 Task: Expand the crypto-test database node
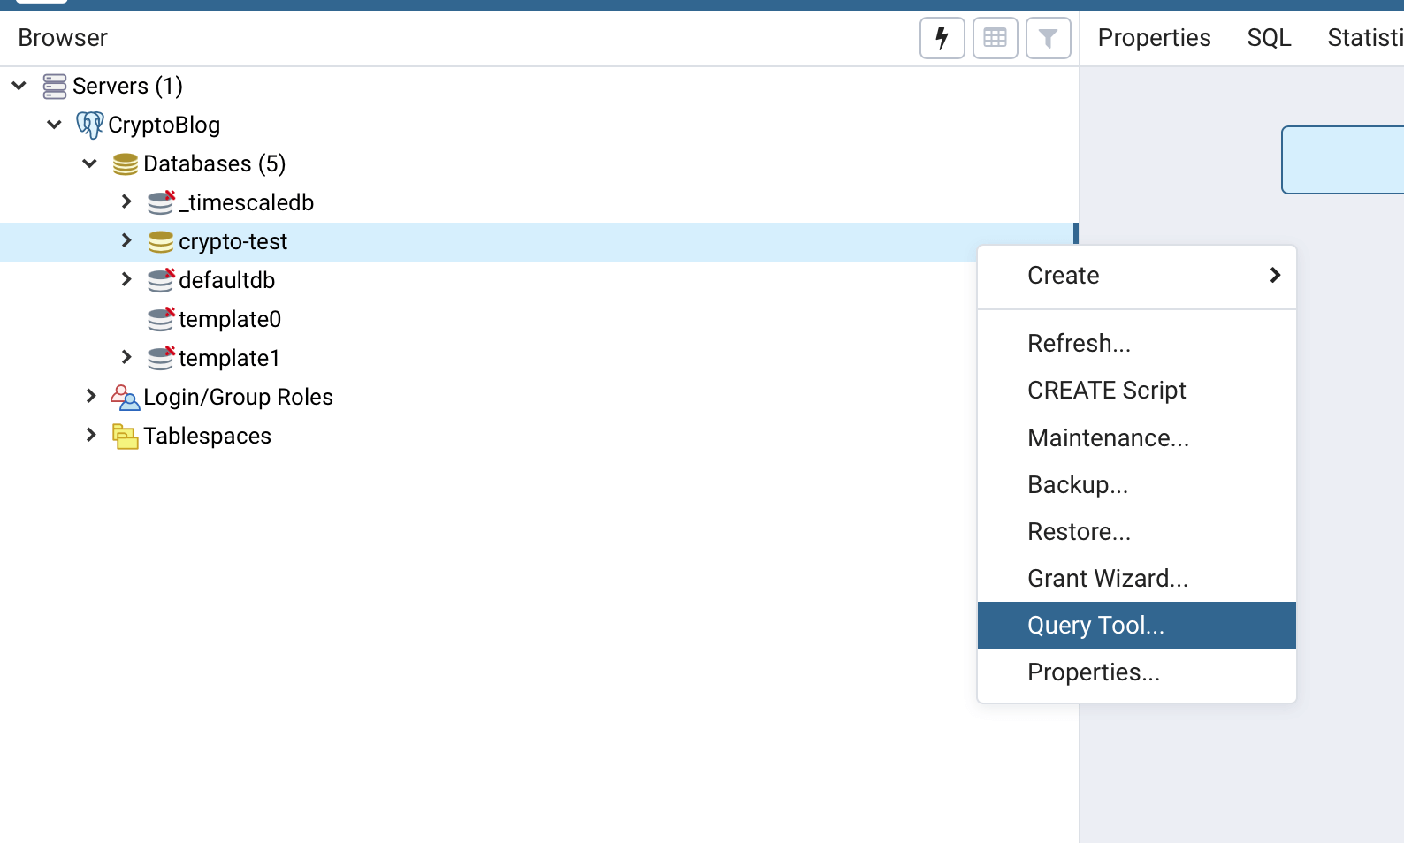pyautogui.click(x=126, y=240)
